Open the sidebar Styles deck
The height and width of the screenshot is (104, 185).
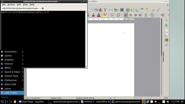point(166,35)
